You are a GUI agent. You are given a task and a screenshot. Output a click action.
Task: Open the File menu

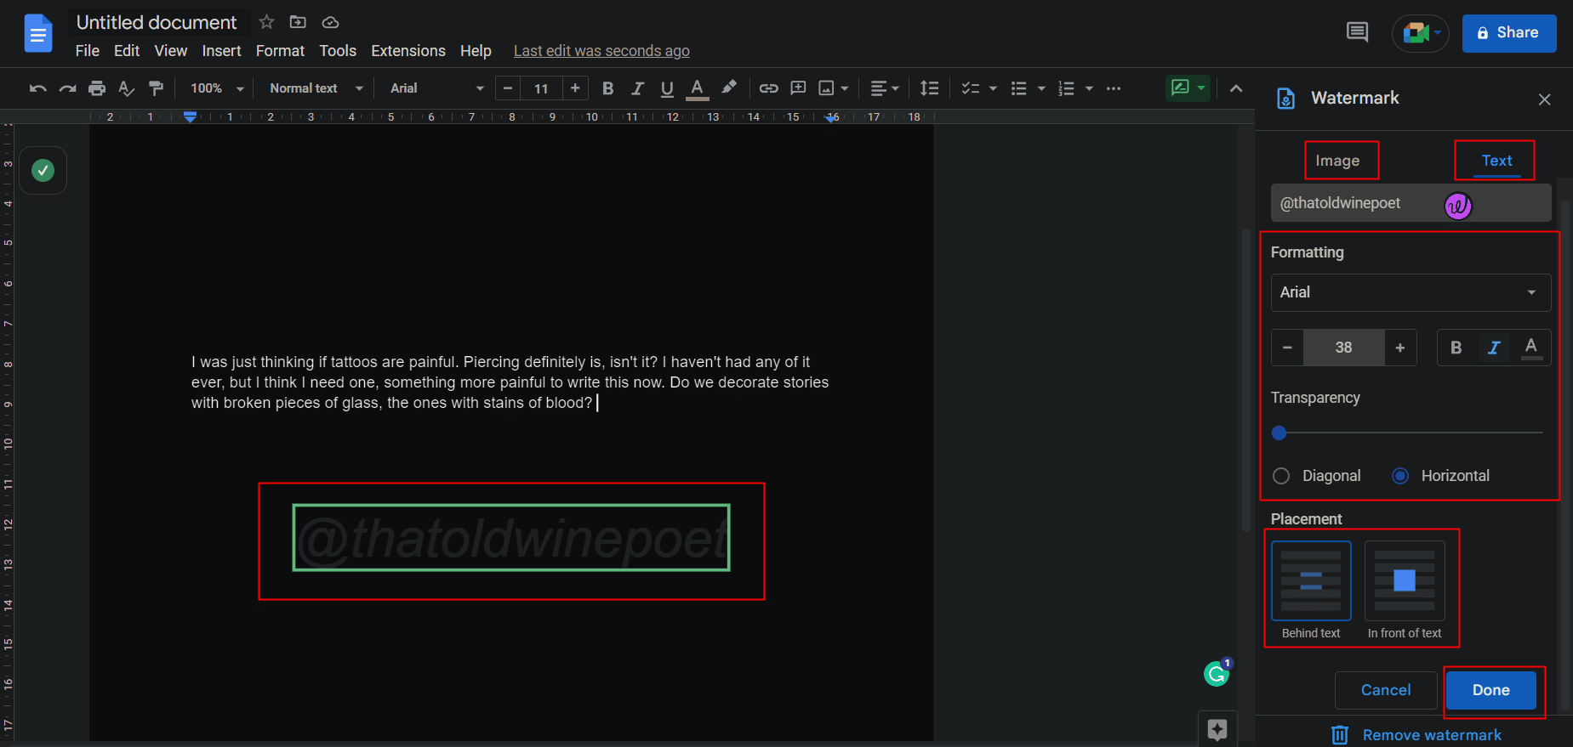(x=88, y=51)
